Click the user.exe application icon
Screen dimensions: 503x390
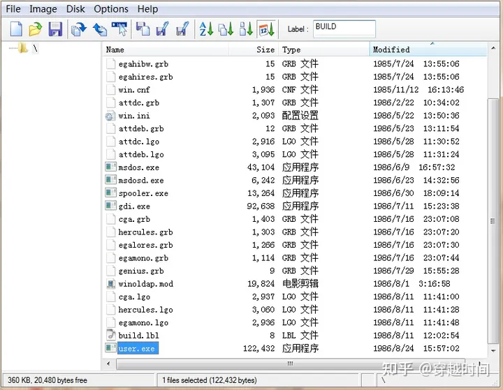pos(110,347)
